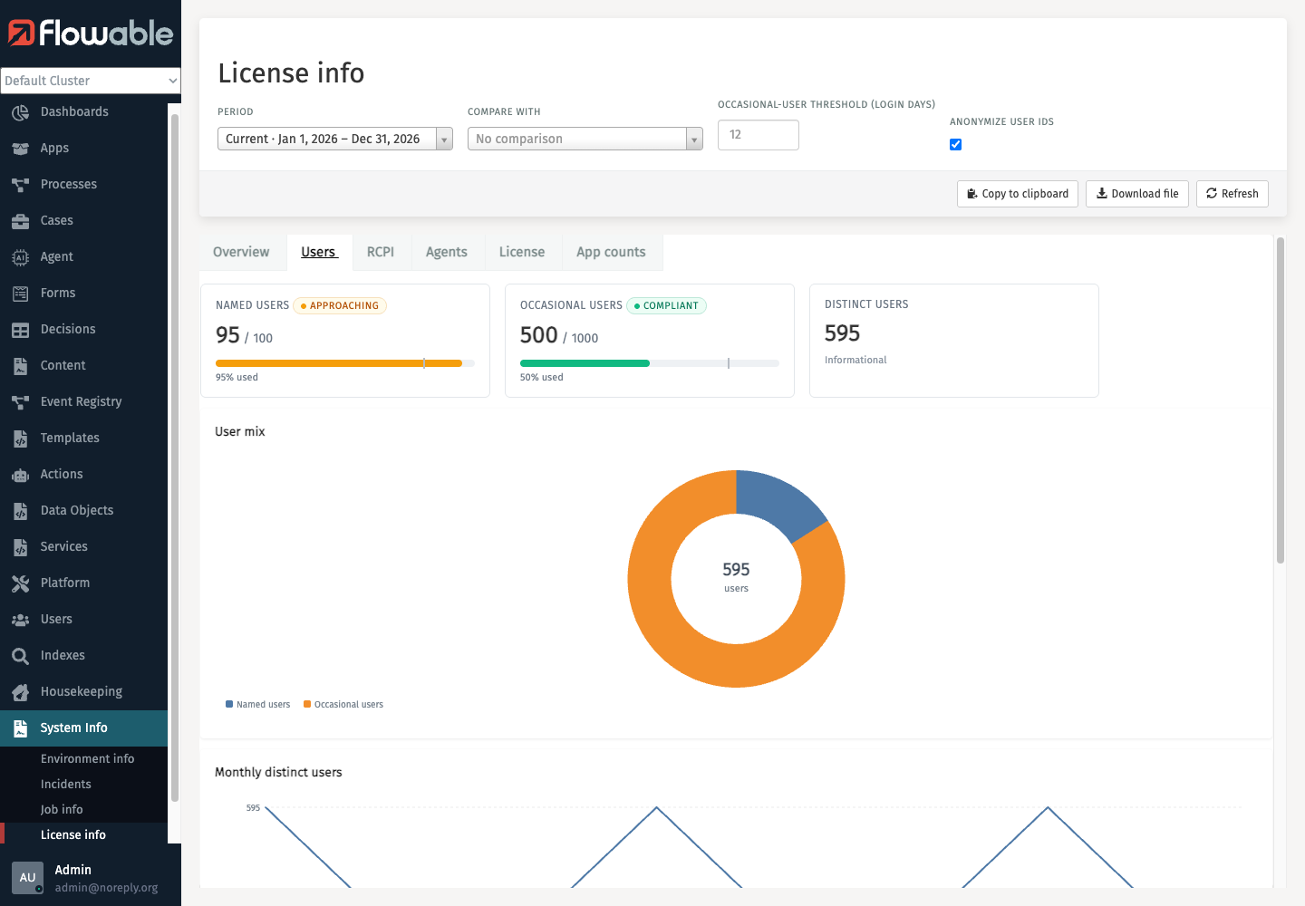Click the Distinct Users 595 value

tap(842, 333)
